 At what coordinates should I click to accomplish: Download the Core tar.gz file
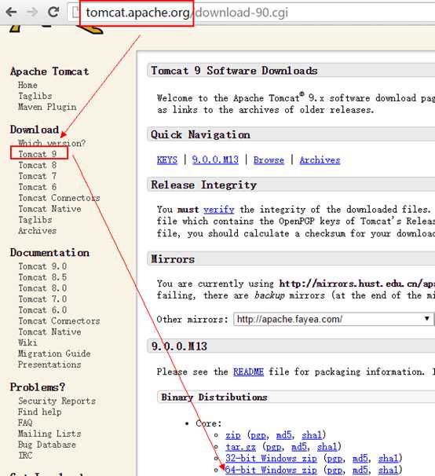(241, 447)
